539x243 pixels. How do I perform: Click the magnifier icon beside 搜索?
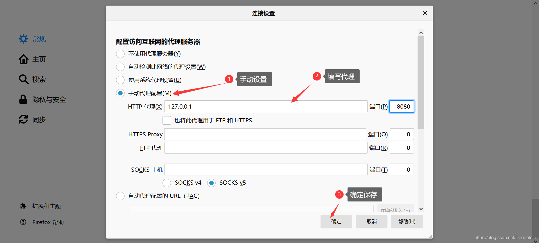(23, 79)
